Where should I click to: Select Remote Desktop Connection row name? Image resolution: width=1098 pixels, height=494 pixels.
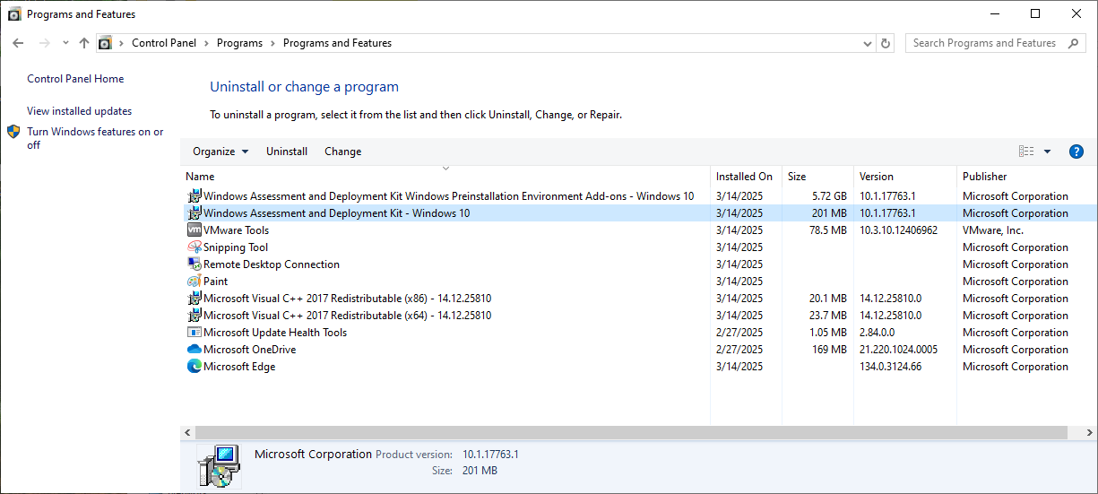[x=272, y=264]
